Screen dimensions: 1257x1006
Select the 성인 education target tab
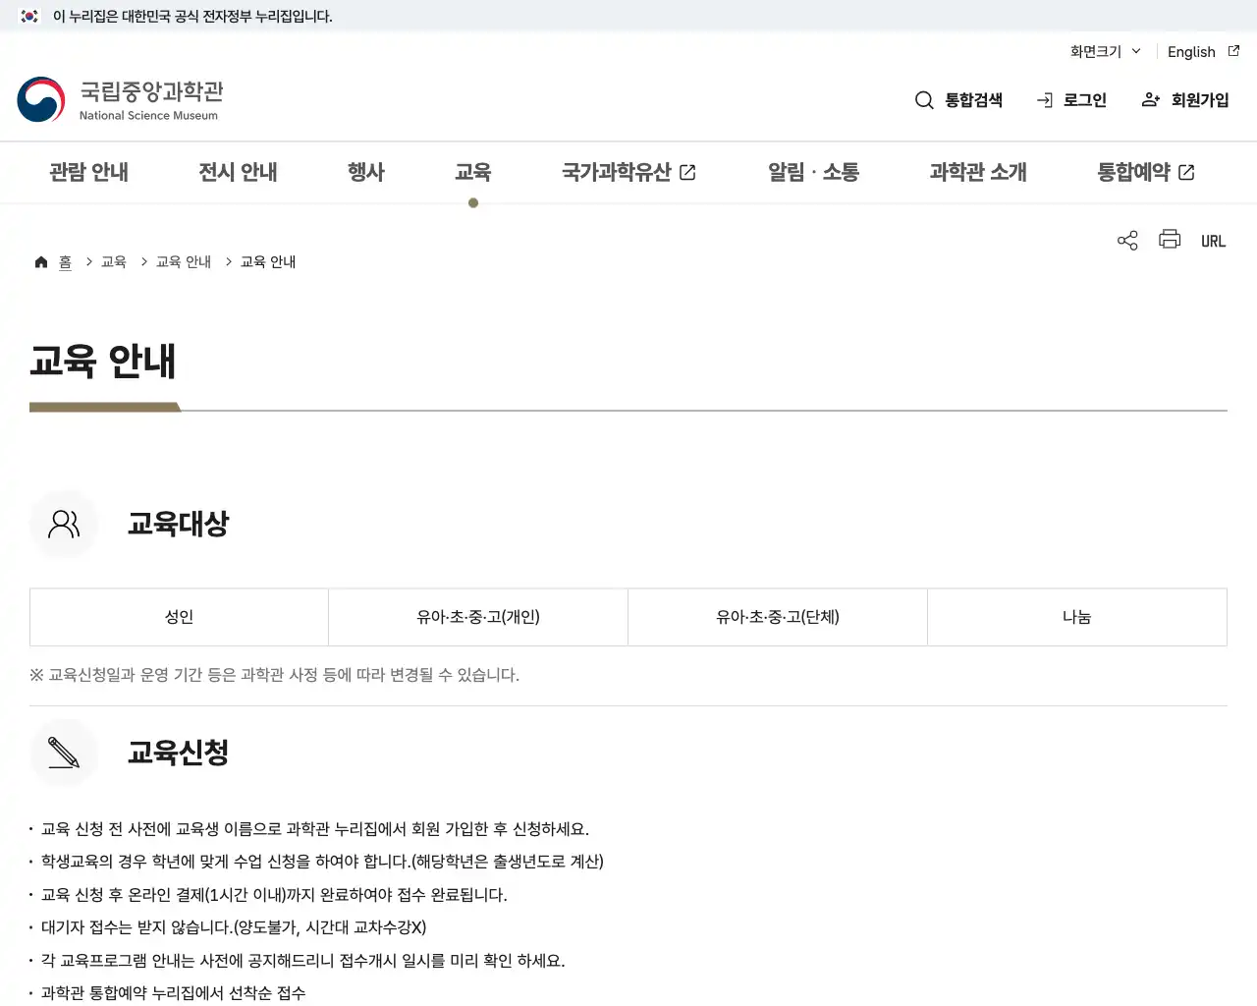(x=179, y=617)
